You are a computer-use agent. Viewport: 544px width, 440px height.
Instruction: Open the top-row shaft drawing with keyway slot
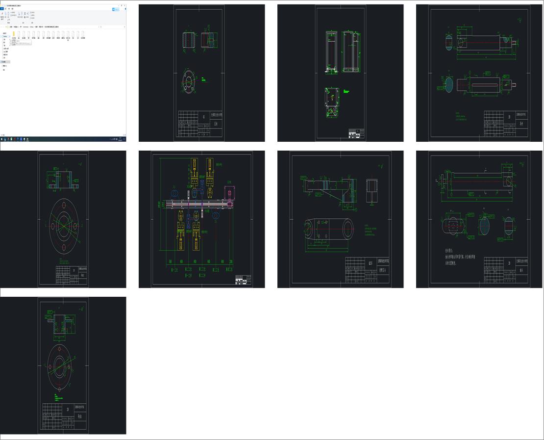[x=479, y=73]
